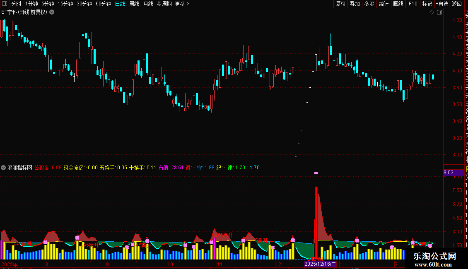Screen dimensions: 468x269
Task: Toggle the right info panel icon
Action: coord(439,12)
